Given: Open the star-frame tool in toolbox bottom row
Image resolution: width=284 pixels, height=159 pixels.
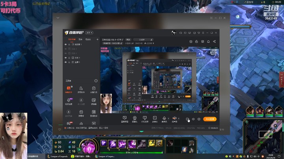Looking at the screenshot, I should click(x=93, y=124).
